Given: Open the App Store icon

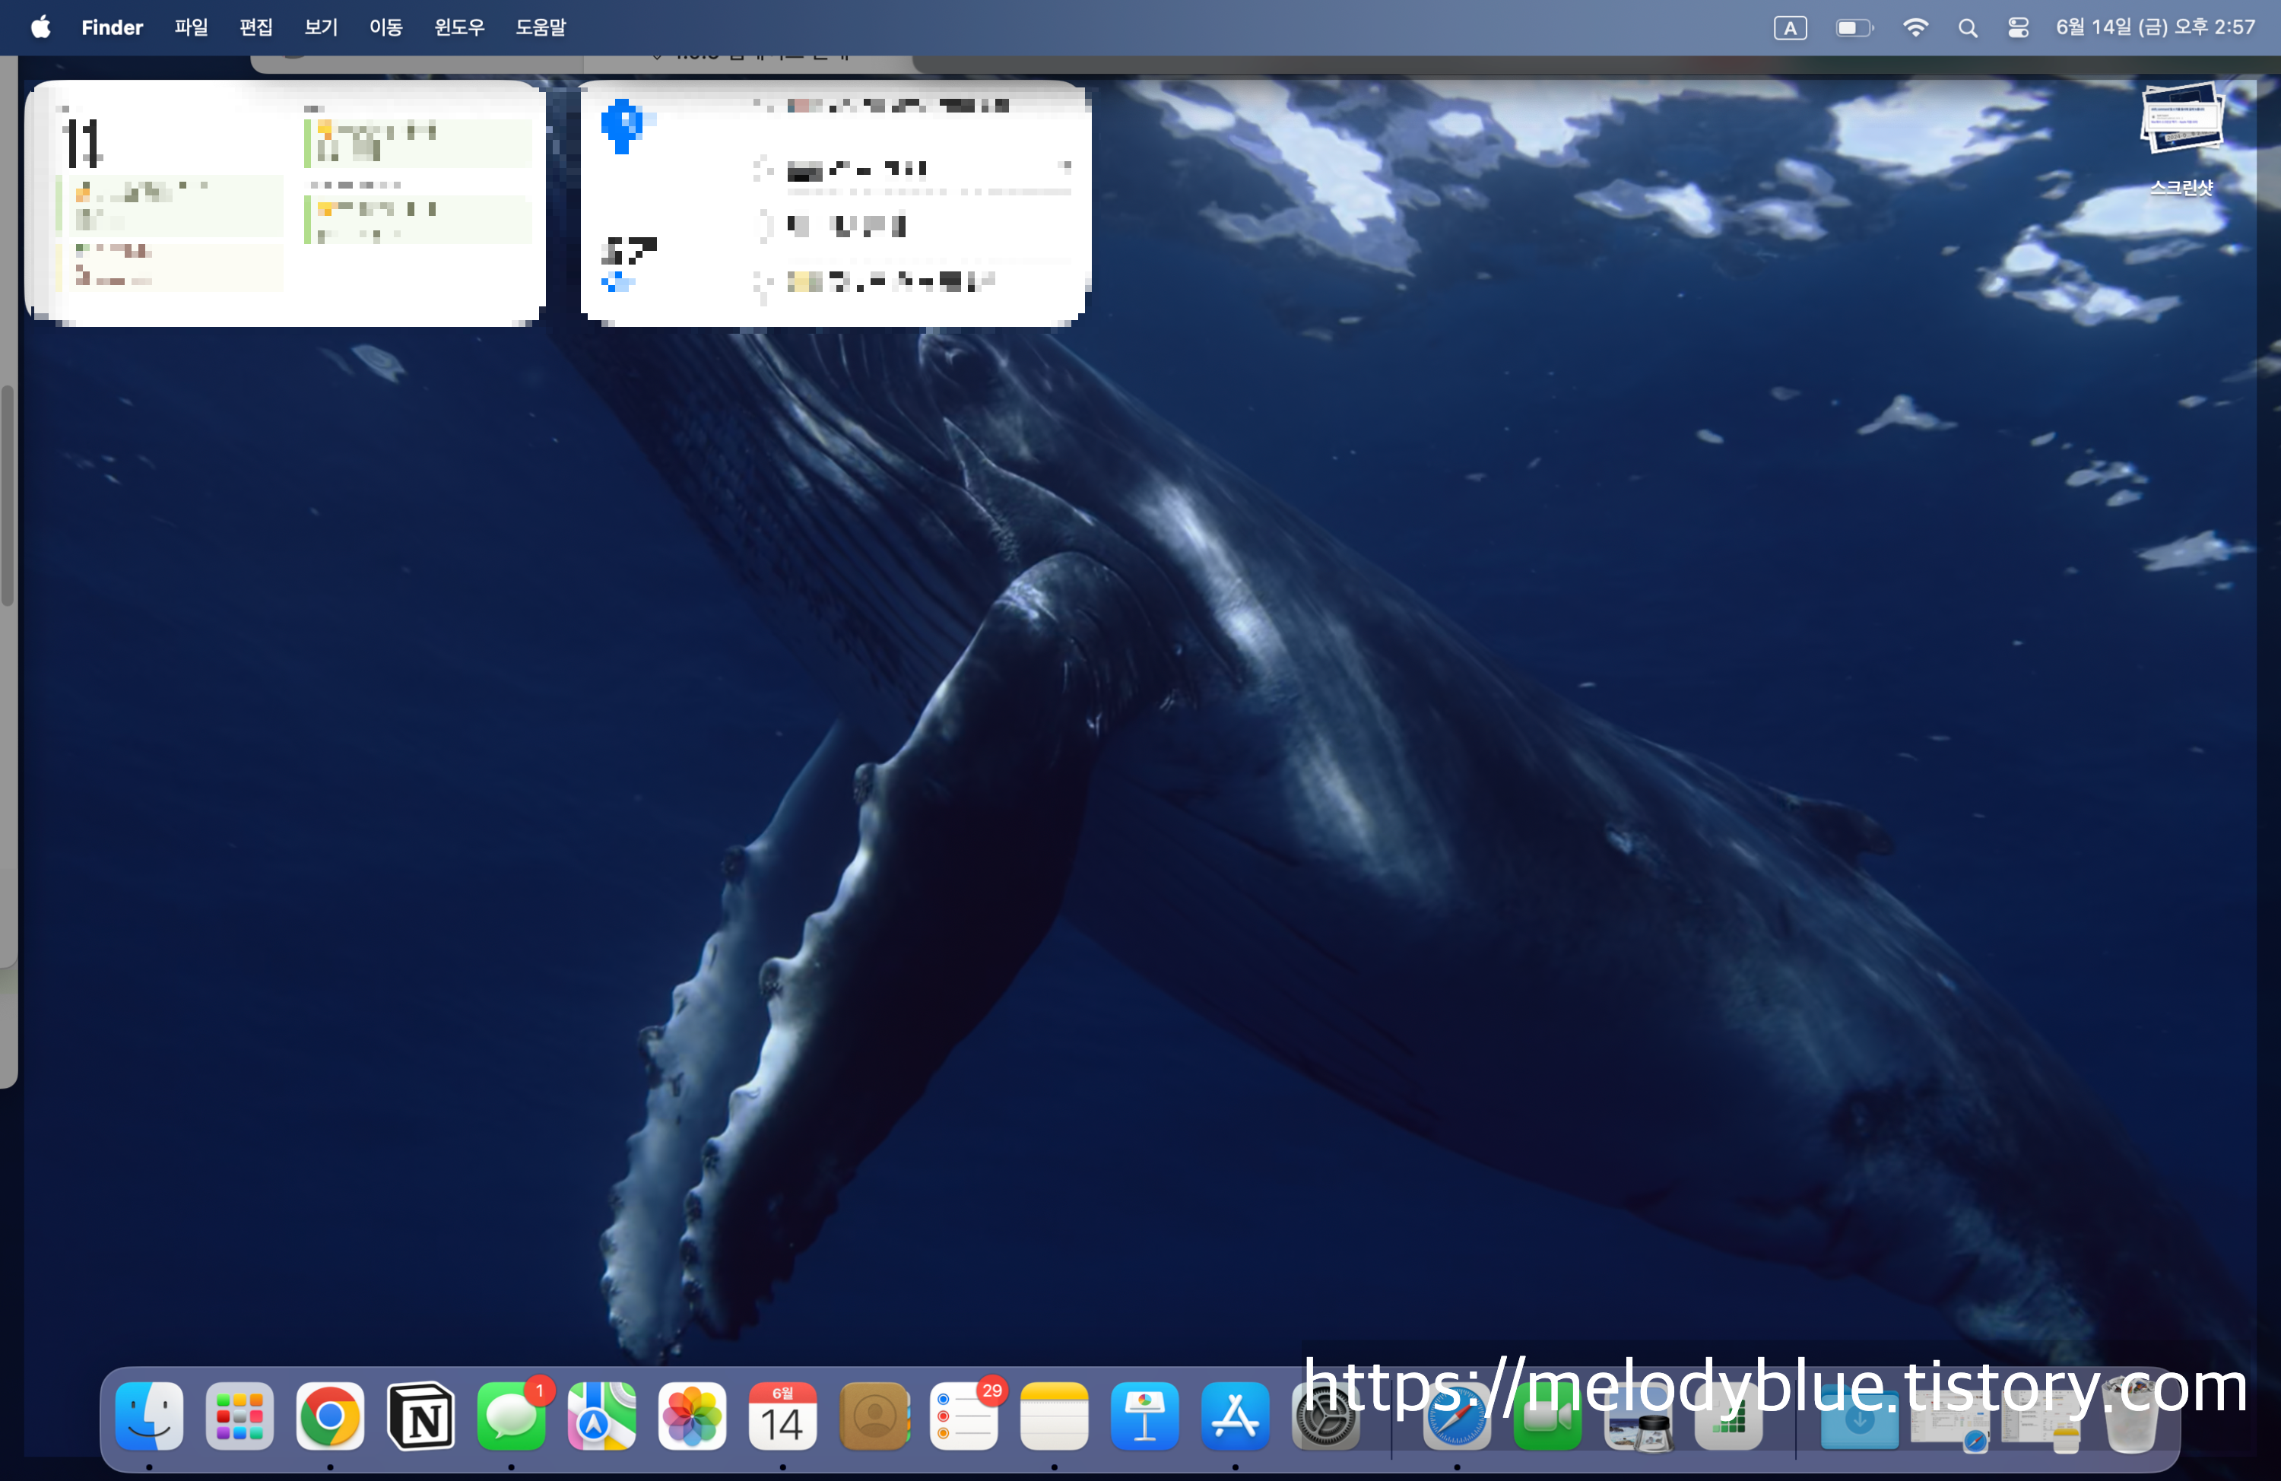Looking at the screenshot, I should click(1235, 1417).
